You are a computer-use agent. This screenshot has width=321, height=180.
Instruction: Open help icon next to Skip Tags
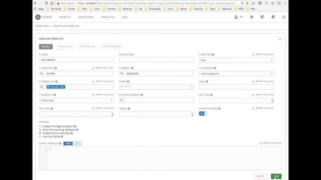click(x=52, y=108)
